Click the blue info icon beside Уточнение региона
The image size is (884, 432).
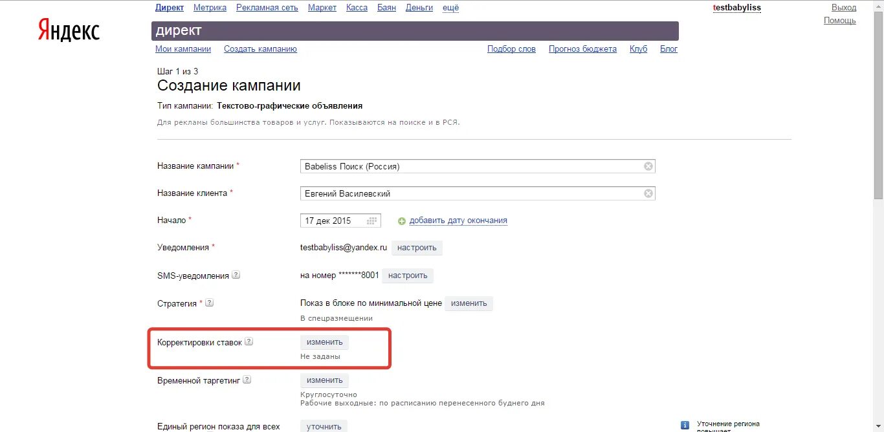(685, 425)
